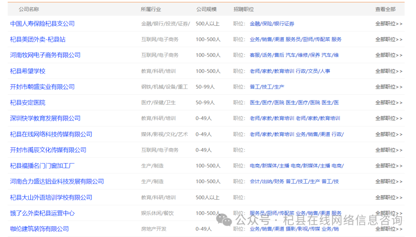
Task: Open 开封市禹辰文化传媒有限公司 company link
Action: click(x=48, y=150)
